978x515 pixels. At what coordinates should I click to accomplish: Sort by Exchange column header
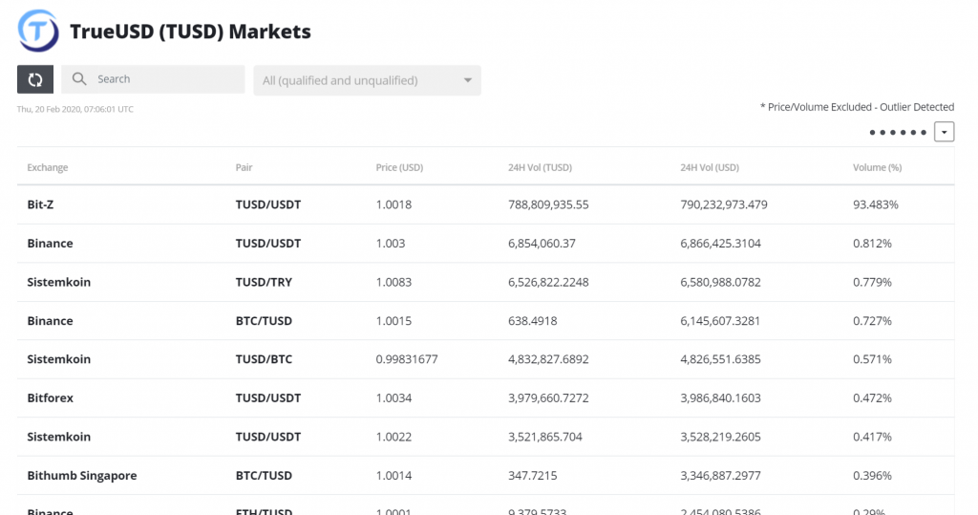coord(48,167)
